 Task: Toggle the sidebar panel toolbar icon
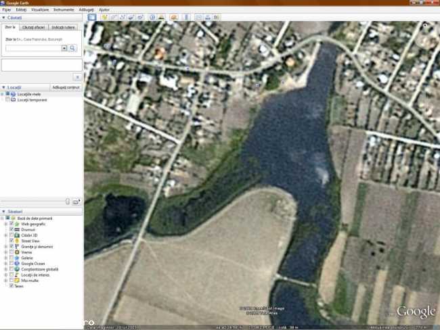click(91, 17)
